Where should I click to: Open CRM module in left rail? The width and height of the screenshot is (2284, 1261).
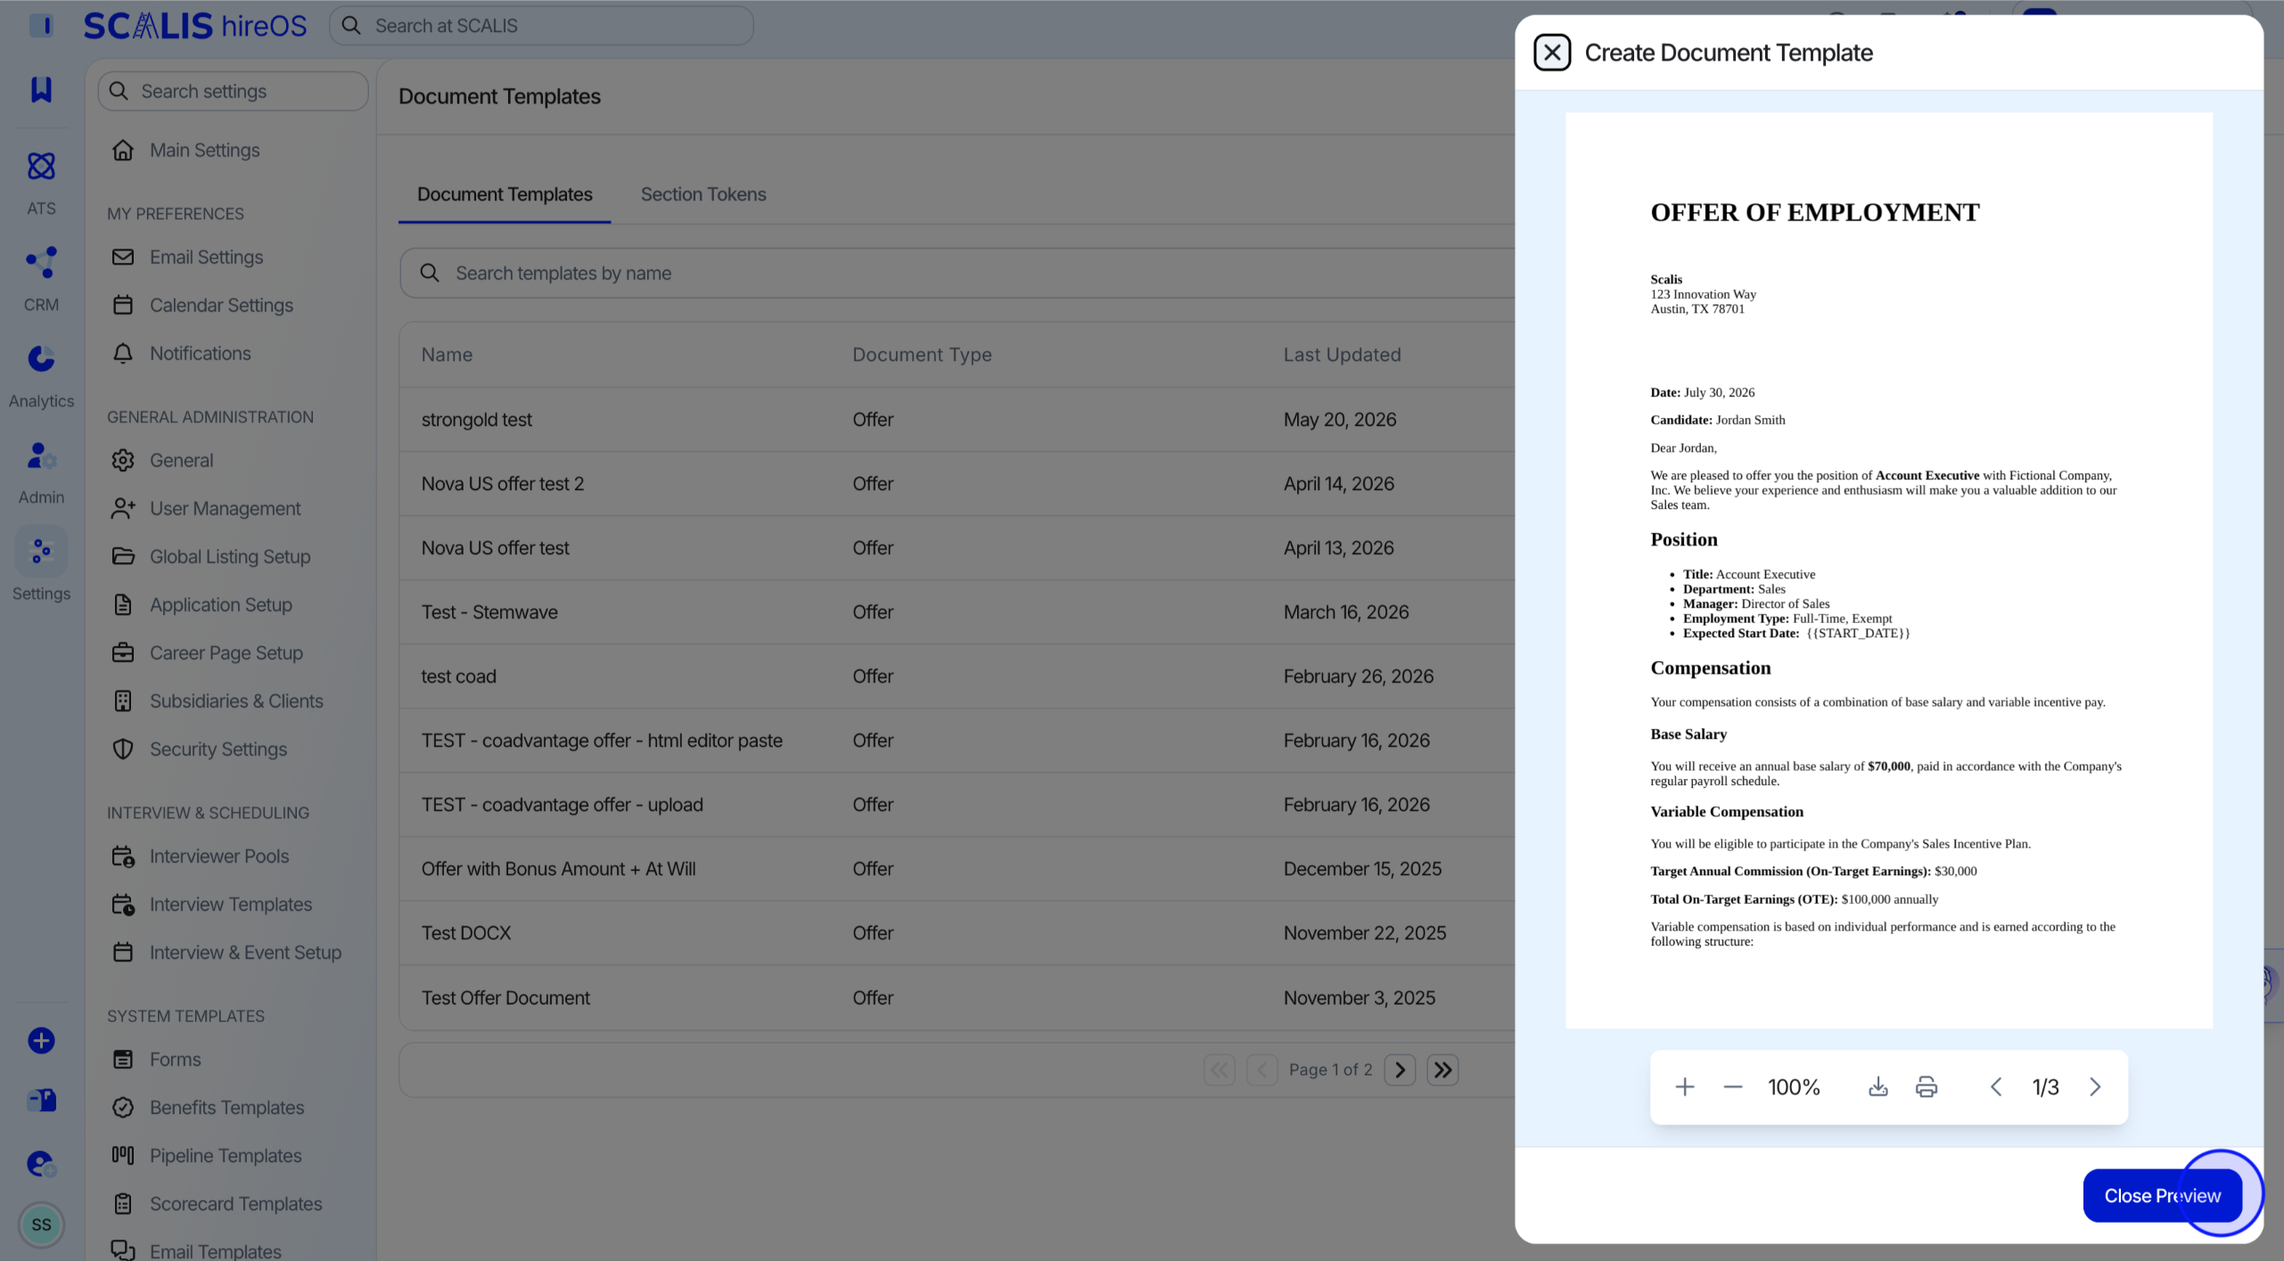(41, 279)
